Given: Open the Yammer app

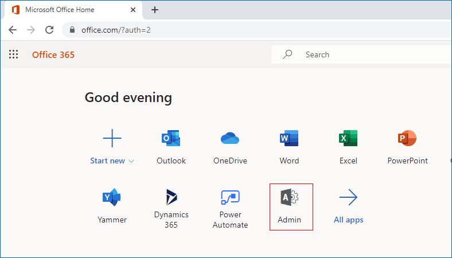Looking at the screenshot, I should click(112, 206).
